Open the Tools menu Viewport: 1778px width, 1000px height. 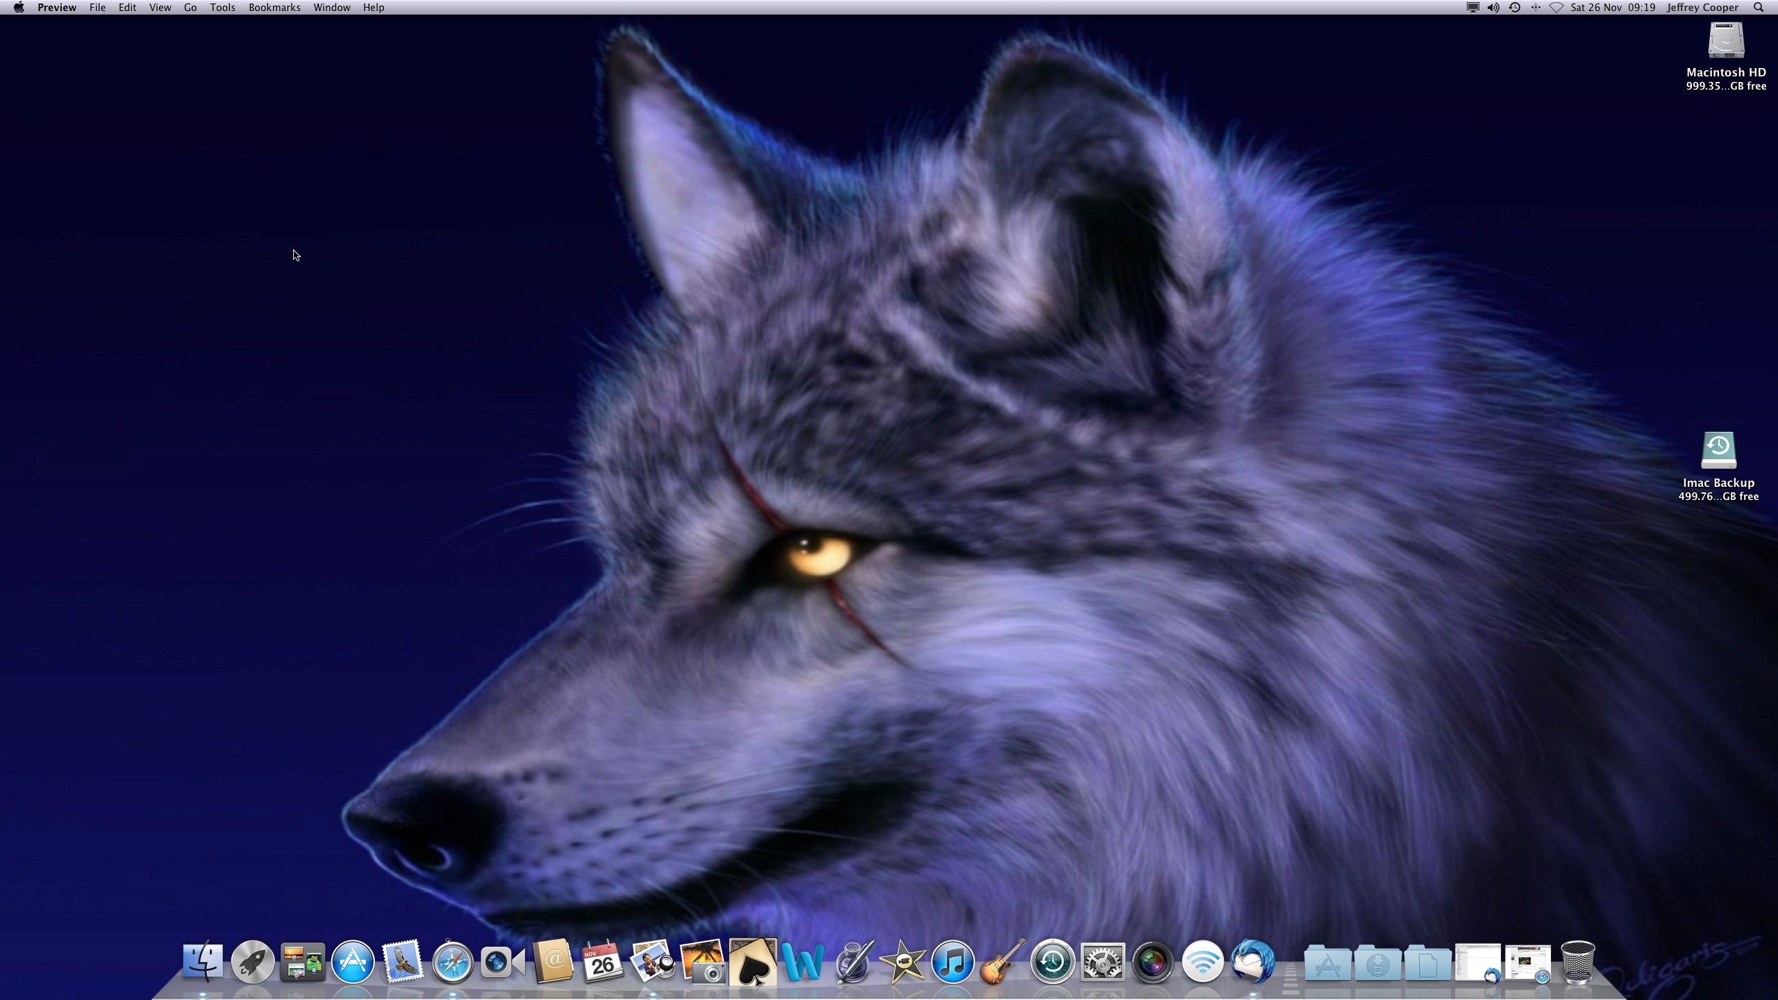tap(222, 8)
